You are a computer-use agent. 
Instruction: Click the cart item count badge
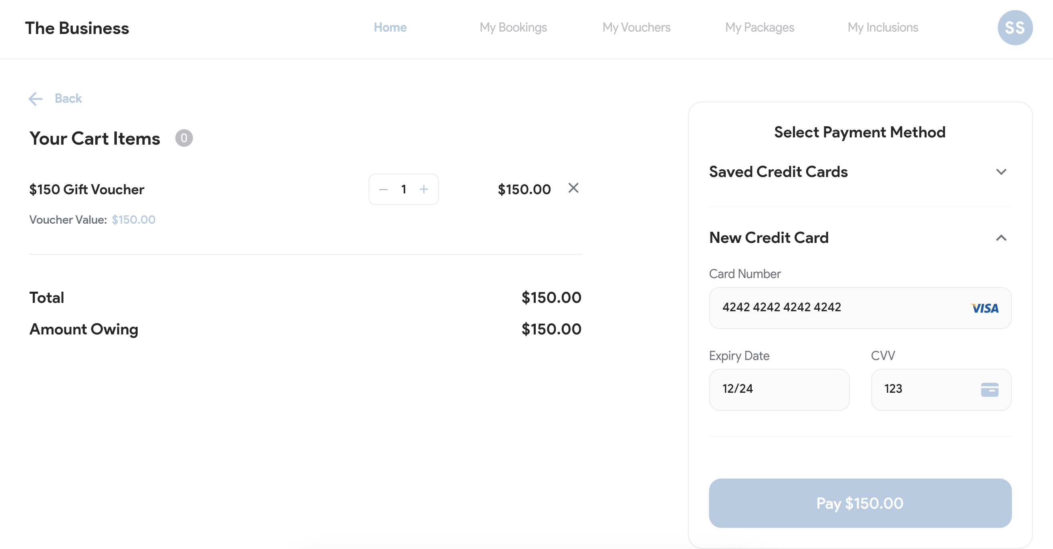coord(184,138)
